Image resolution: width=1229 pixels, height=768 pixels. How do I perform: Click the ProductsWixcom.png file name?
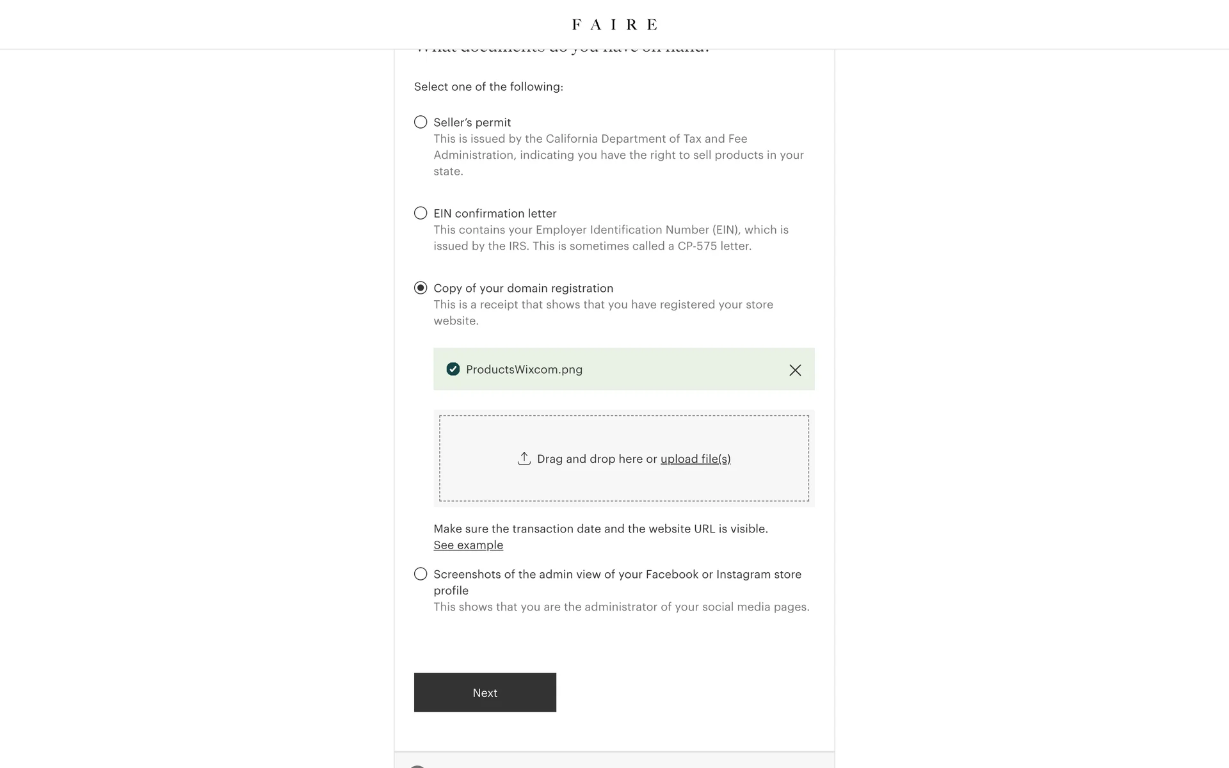tap(524, 369)
